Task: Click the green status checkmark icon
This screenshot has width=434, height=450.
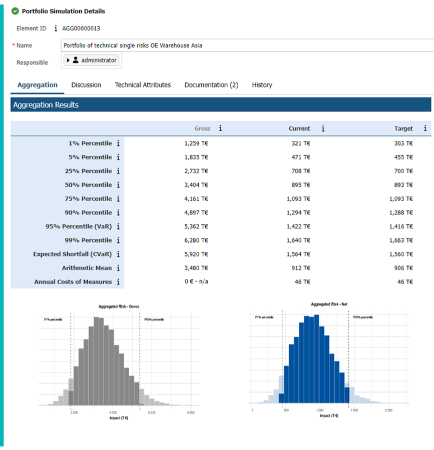Action: [x=15, y=11]
